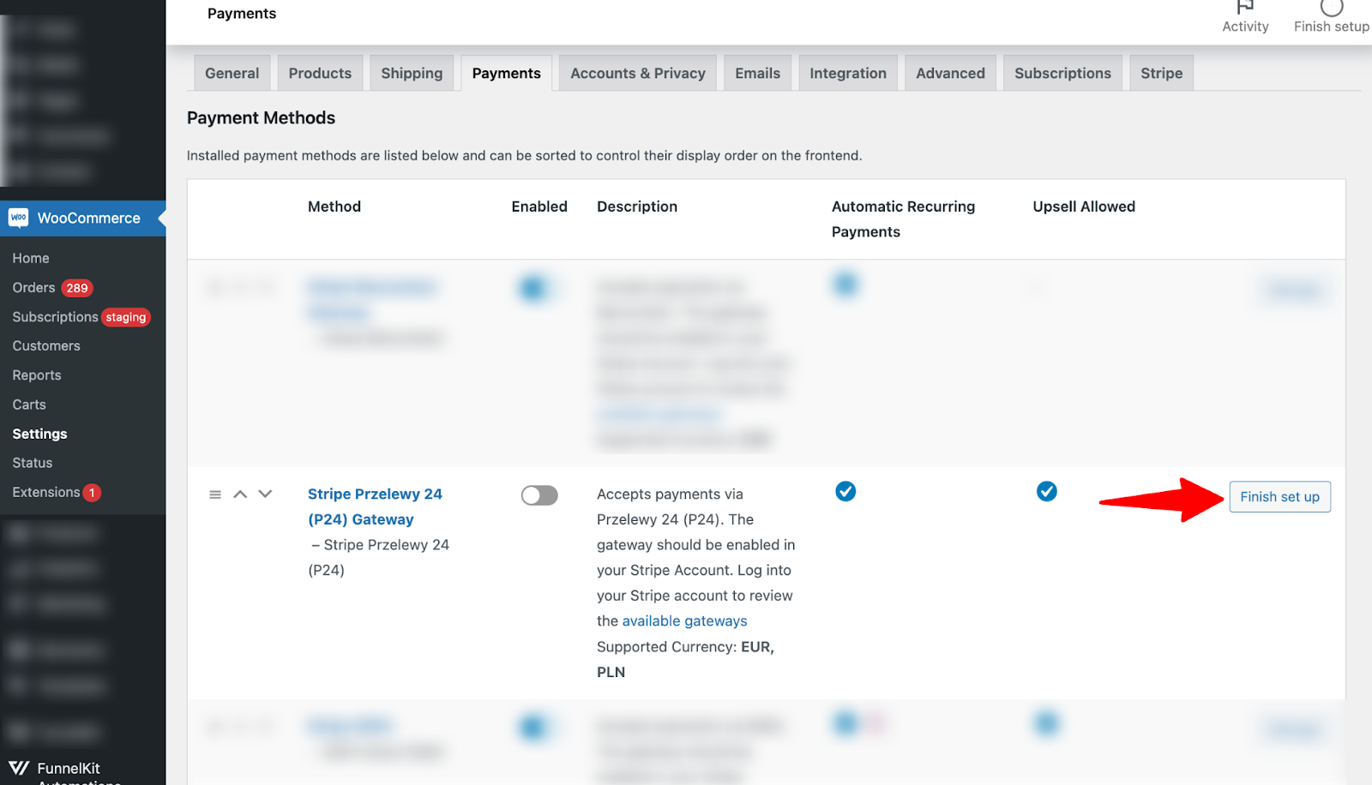Open Orders in WooCommerce sidebar
This screenshot has height=785, width=1372.
[x=33, y=288]
